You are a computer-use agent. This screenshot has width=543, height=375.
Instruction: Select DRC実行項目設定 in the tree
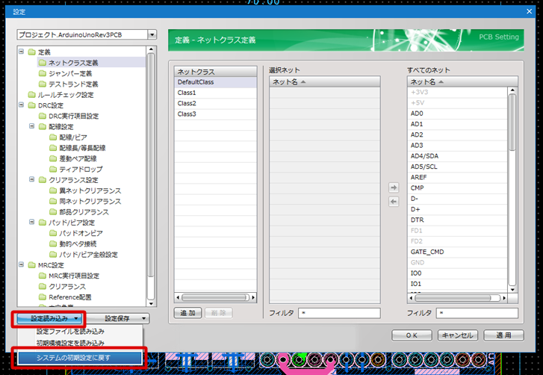click(74, 116)
